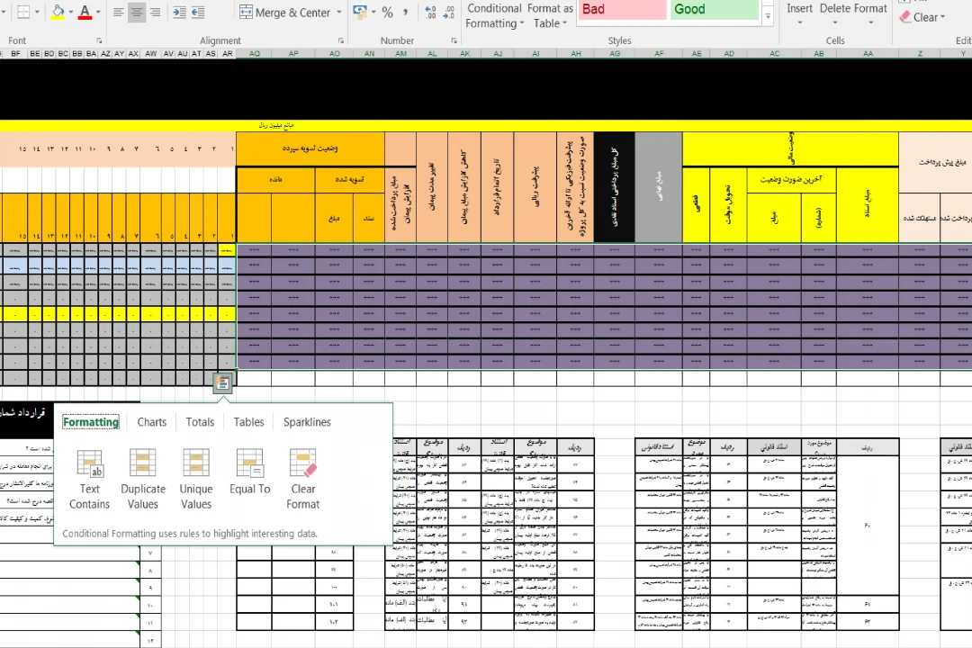This screenshot has width=972, height=648.
Task: Toggle align text left
Action: (118, 13)
